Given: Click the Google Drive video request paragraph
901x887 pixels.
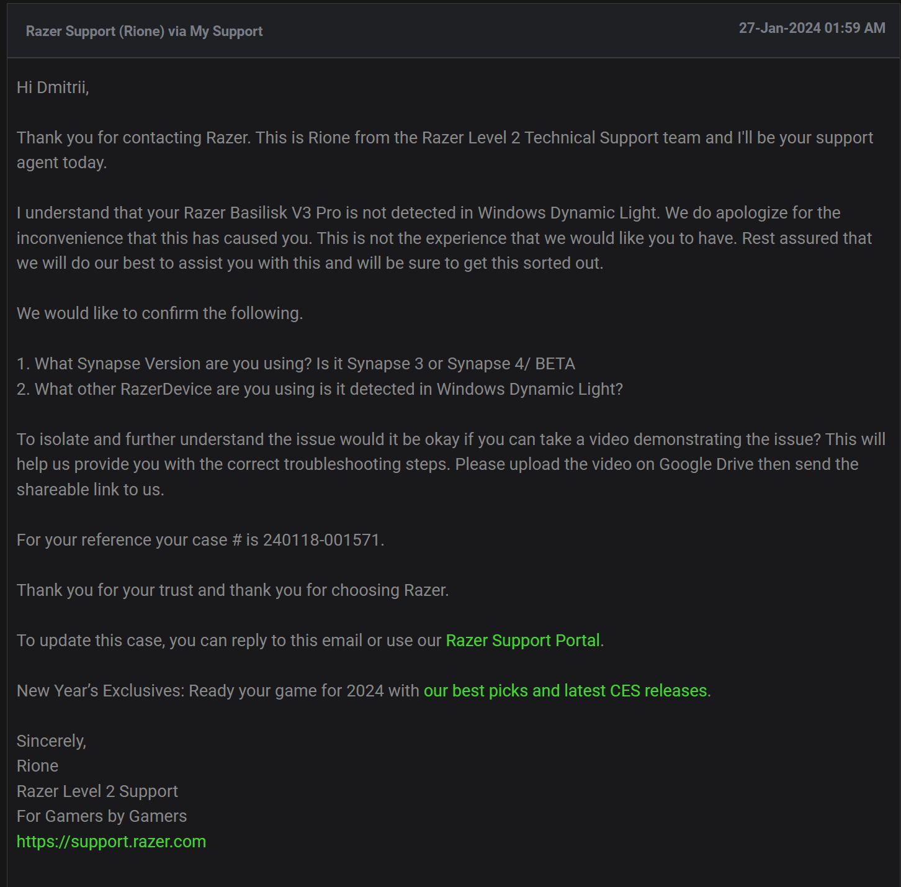Looking at the screenshot, I should coord(450,464).
